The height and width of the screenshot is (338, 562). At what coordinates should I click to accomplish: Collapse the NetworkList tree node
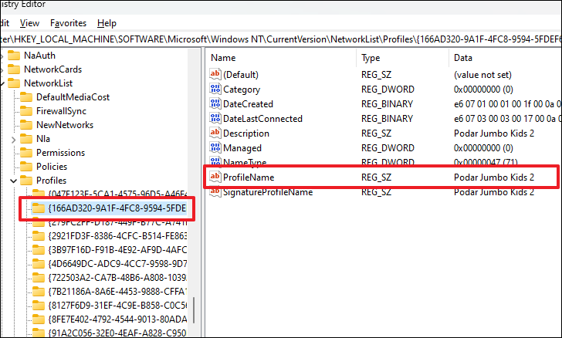coord(2,83)
